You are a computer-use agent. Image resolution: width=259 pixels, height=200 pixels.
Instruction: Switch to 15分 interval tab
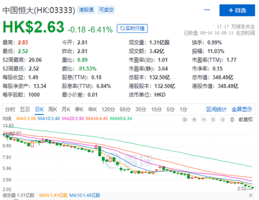[157, 110]
